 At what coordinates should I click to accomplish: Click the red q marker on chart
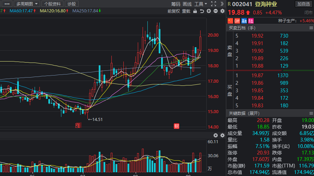pos(78,126)
